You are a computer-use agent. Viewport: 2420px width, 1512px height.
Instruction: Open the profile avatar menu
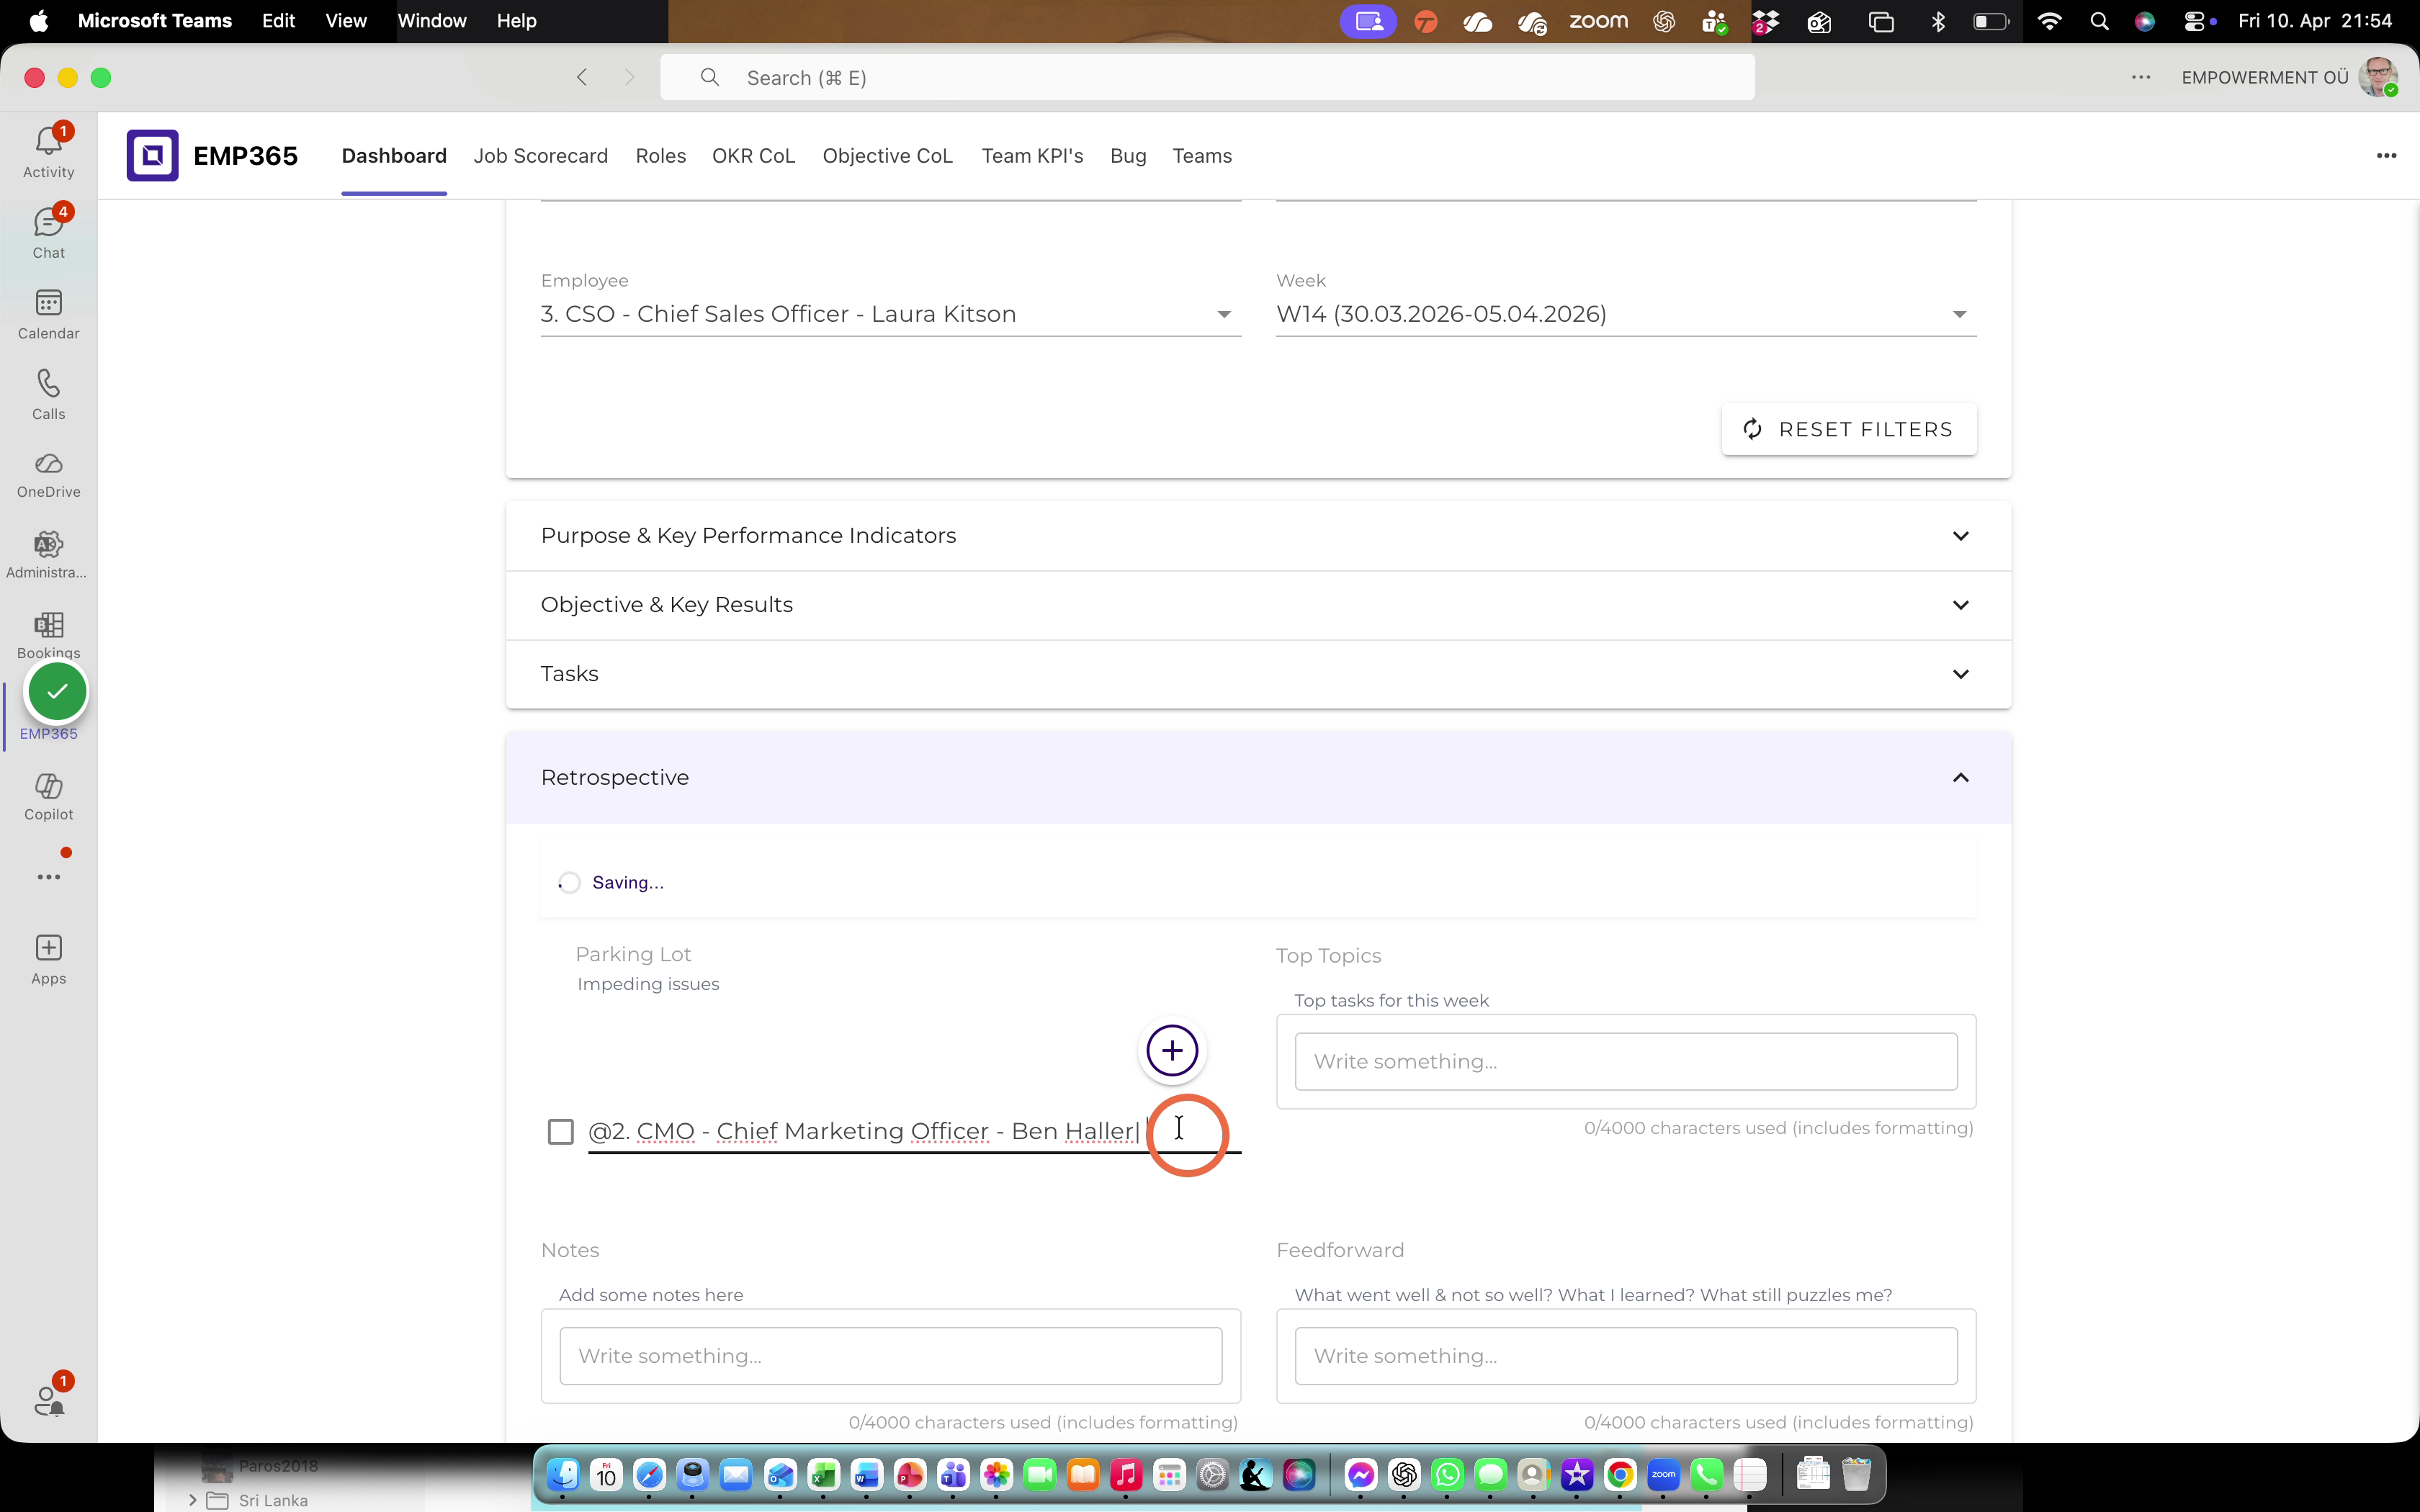click(x=2378, y=77)
